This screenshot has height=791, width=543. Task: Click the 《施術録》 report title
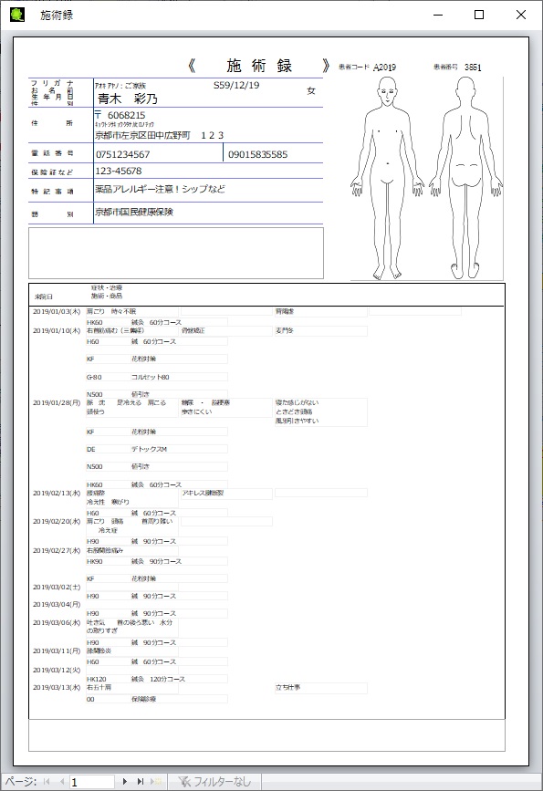click(258, 66)
